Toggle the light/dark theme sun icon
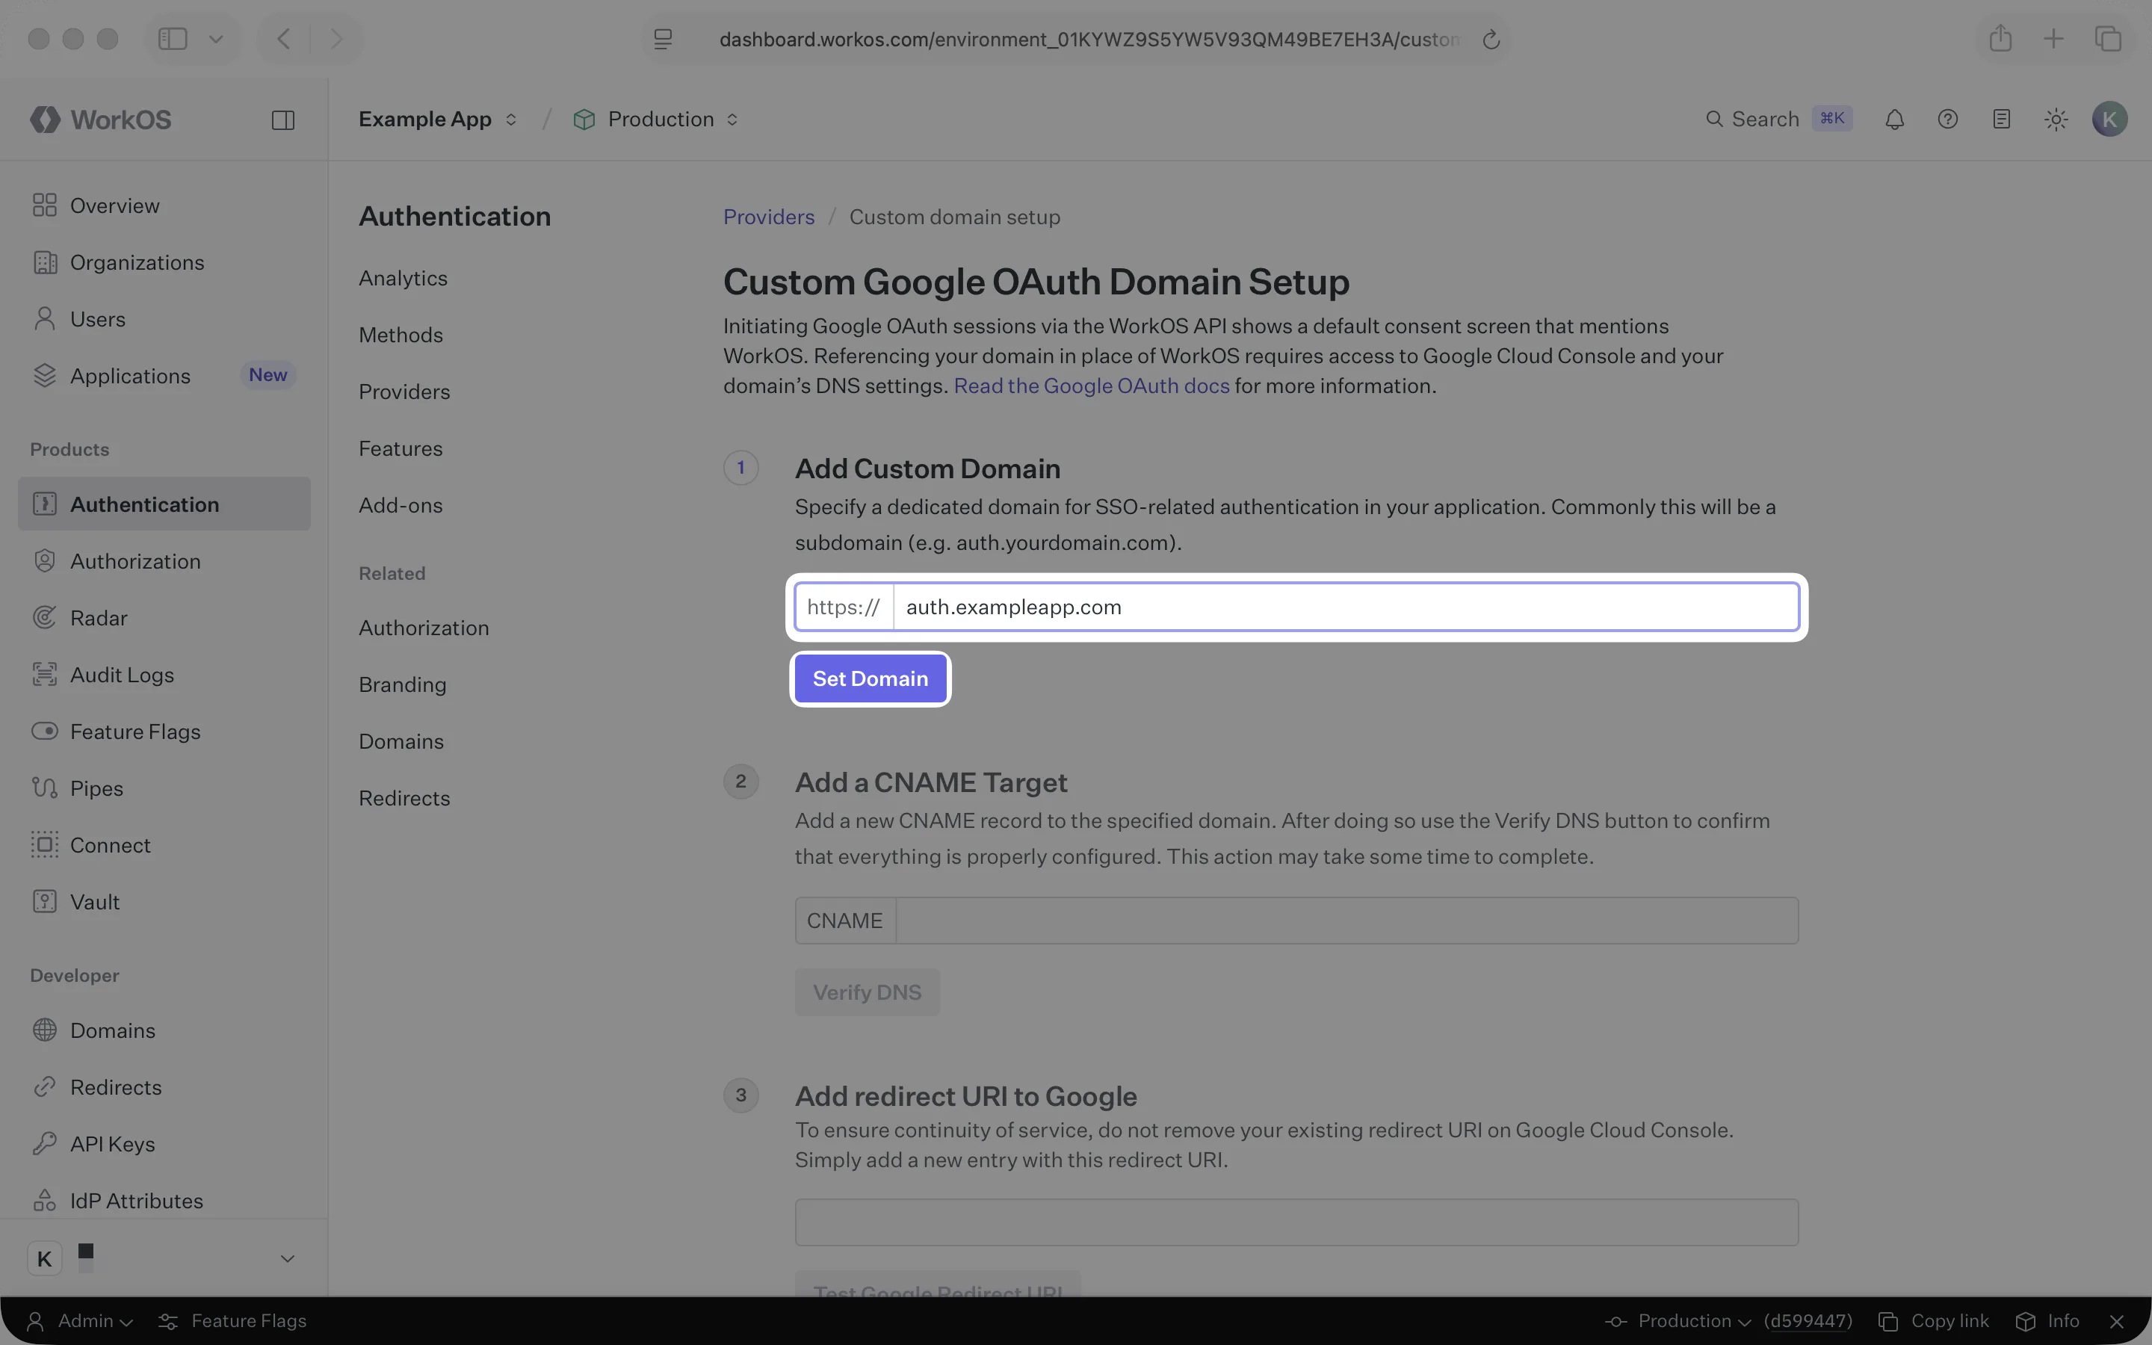This screenshot has height=1345, width=2152. (x=2055, y=120)
